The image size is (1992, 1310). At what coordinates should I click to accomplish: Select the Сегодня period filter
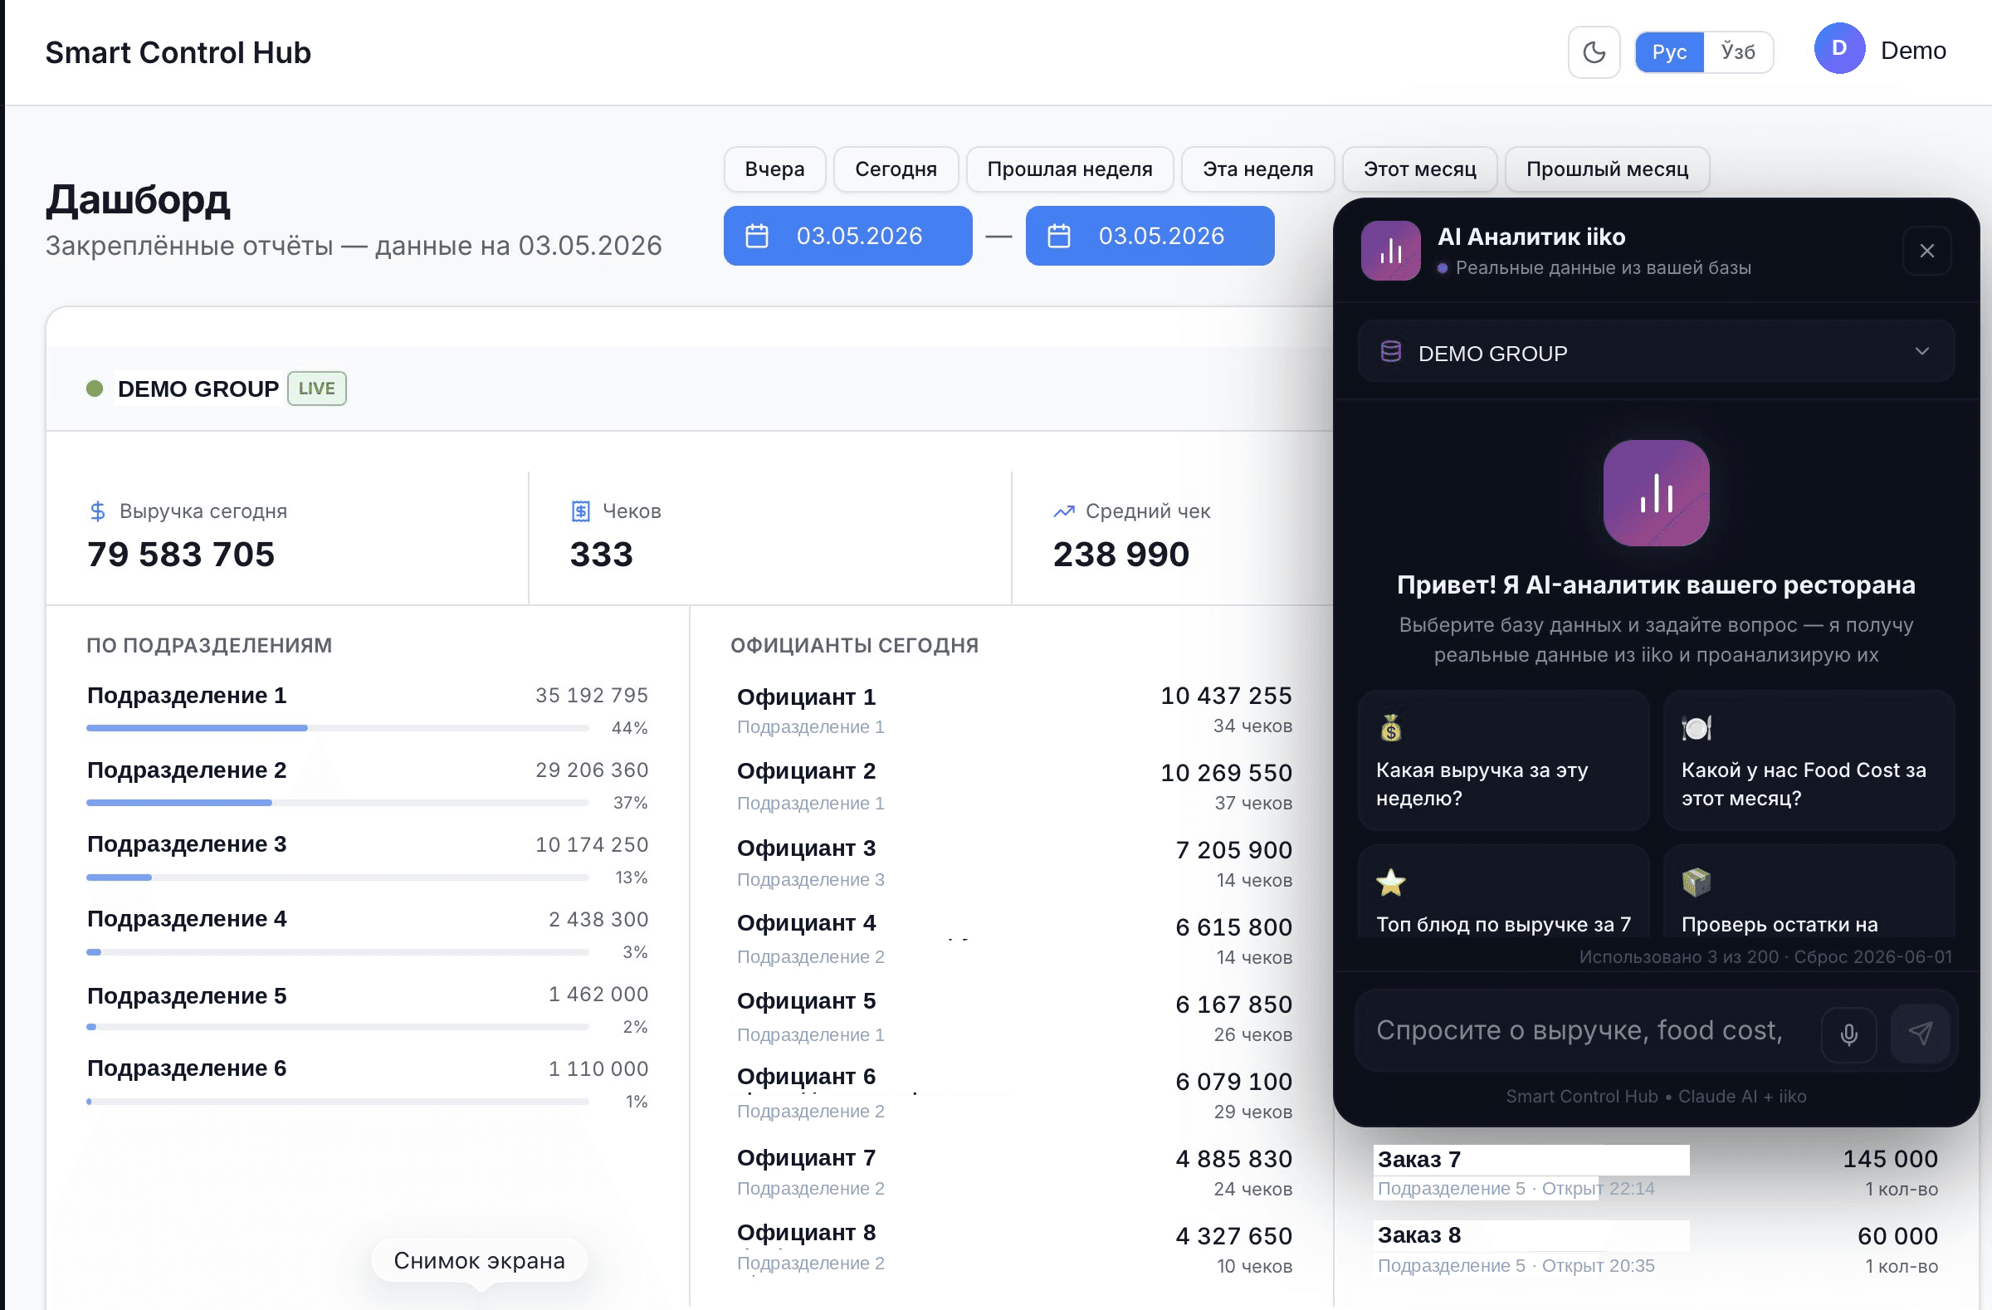[896, 169]
